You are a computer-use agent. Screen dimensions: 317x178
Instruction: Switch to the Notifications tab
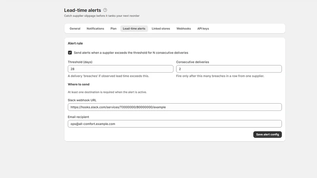pyautogui.click(x=95, y=28)
